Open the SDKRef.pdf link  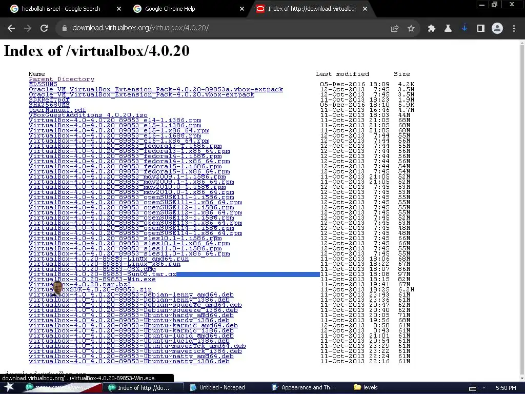coord(49,100)
